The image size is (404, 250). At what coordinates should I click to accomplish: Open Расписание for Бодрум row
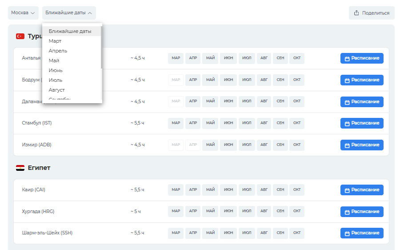point(362,80)
